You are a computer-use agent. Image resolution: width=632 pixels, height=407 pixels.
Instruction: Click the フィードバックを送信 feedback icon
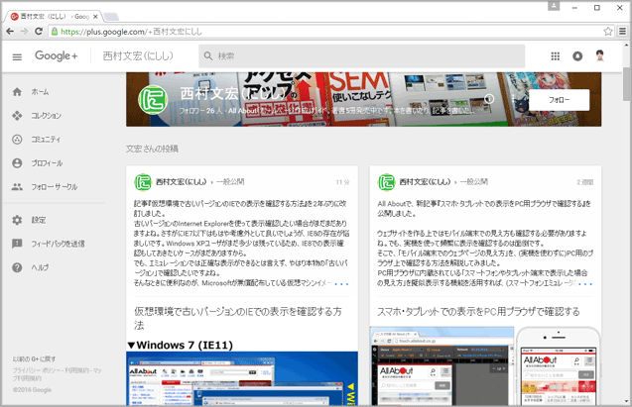pyautogui.click(x=17, y=244)
